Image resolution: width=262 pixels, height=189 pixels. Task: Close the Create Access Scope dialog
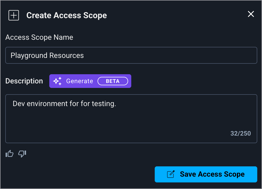pyautogui.click(x=251, y=14)
